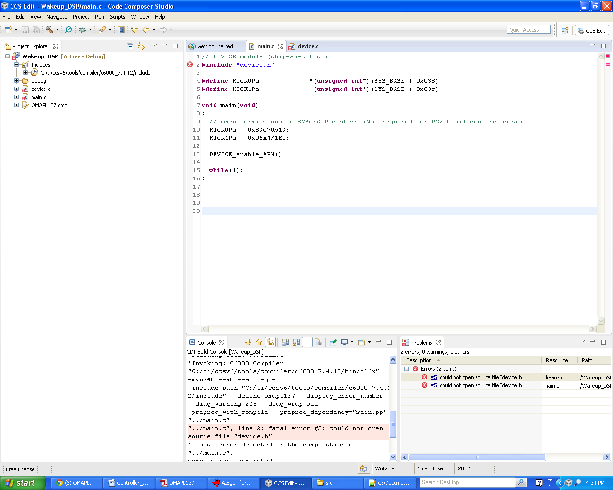Click the Skip All Breakpoints icon

68,30
